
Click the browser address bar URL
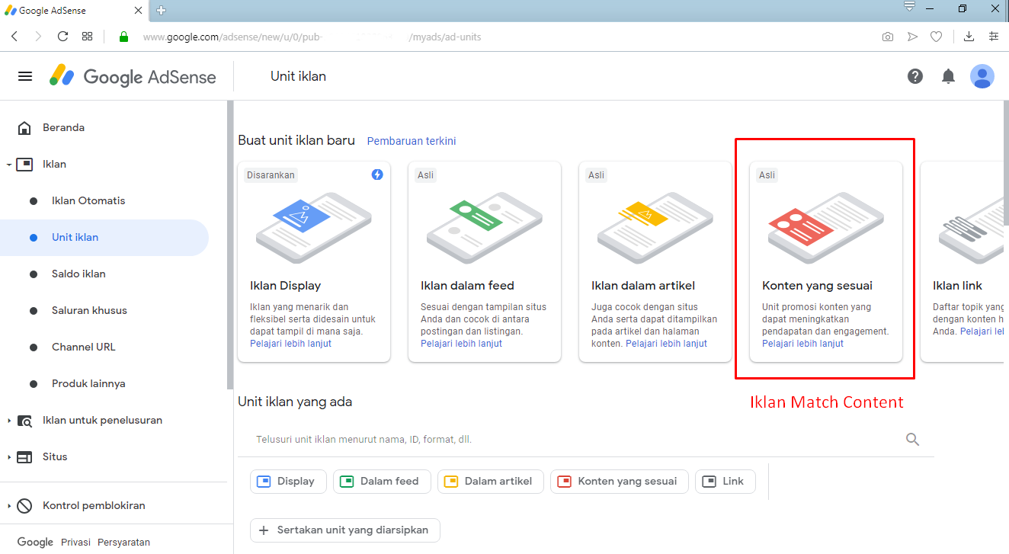(312, 37)
